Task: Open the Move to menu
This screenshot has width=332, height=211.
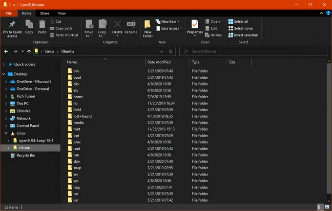Action: click(89, 29)
